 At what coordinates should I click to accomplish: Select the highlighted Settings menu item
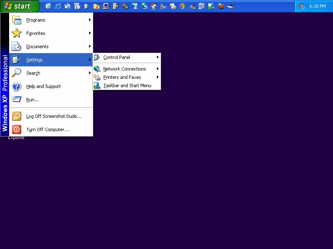(x=35, y=60)
